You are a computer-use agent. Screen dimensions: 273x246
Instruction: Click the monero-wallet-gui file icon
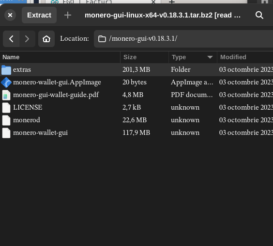click(x=6, y=133)
